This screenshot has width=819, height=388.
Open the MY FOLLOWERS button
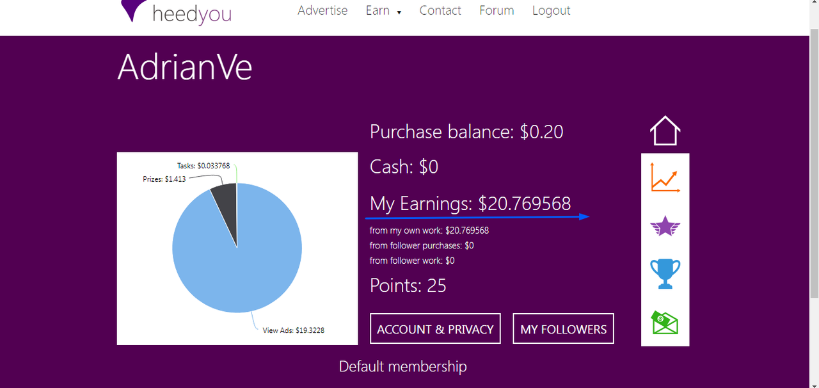pyautogui.click(x=563, y=328)
